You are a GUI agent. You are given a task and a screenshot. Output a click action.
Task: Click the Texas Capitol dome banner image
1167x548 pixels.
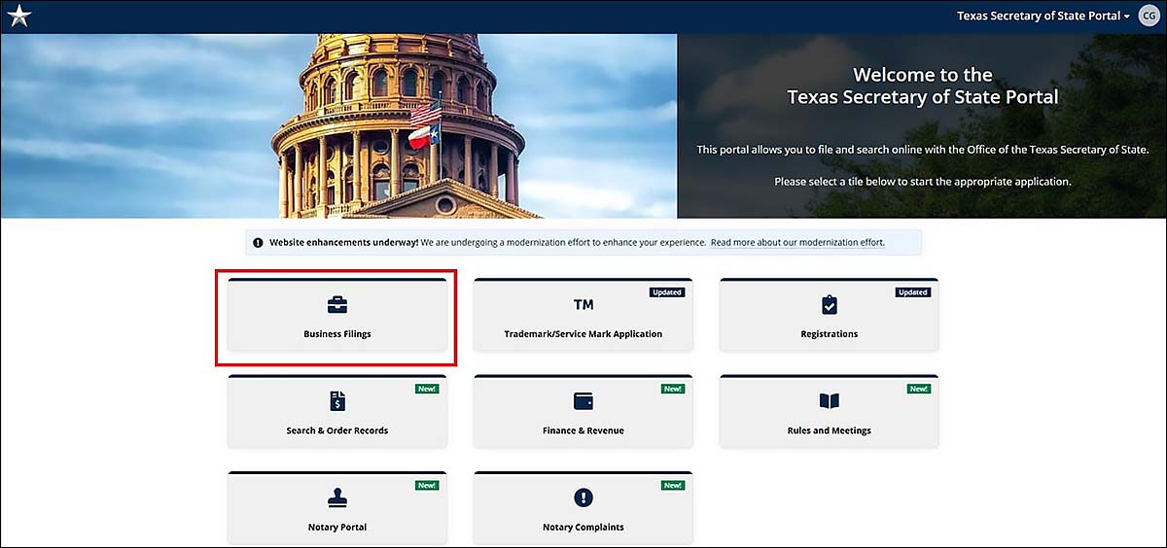pos(338,126)
